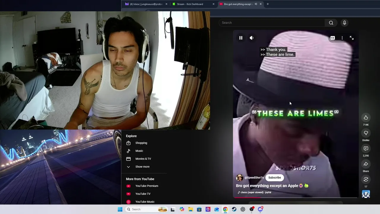Click the Movies & TV clapperboard icon
Viewport: 380px width, 214px height.
point(128,159)
